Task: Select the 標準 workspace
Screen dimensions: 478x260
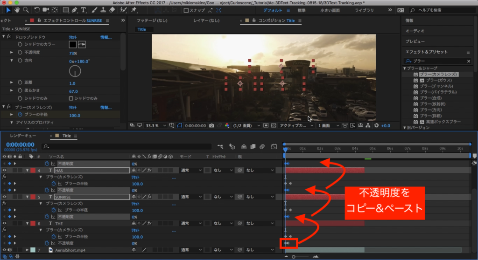Action: pos(302,10)
